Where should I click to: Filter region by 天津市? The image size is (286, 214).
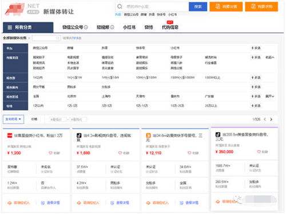[141, 96]
